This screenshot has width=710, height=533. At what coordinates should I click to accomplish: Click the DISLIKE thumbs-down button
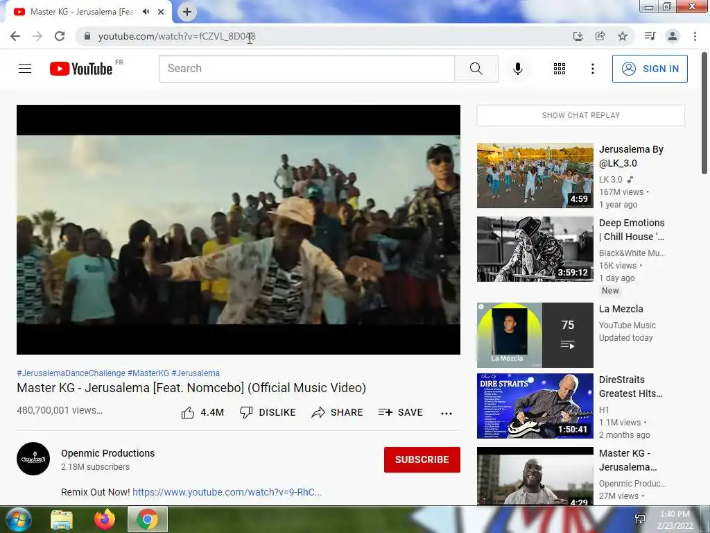click(268, 412)
